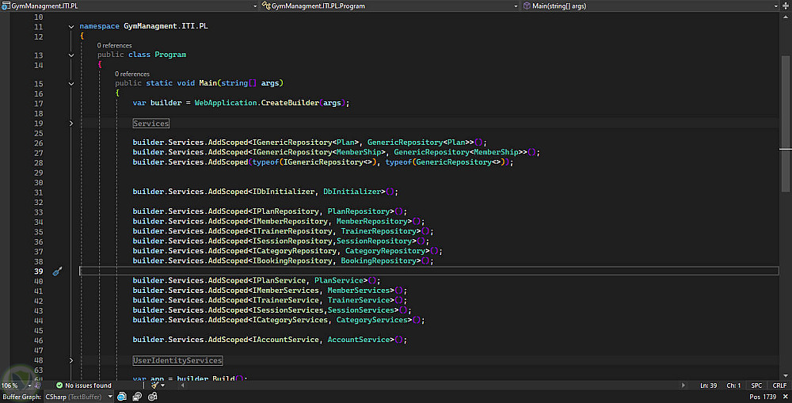The width and height of the screenshot is (792, 403).
Task: Click line number 26 in the gutter
Action: click(38, 143)
